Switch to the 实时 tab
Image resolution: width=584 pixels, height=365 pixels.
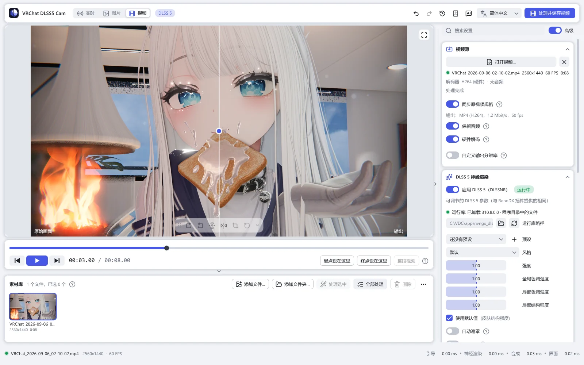pos(86,13)
